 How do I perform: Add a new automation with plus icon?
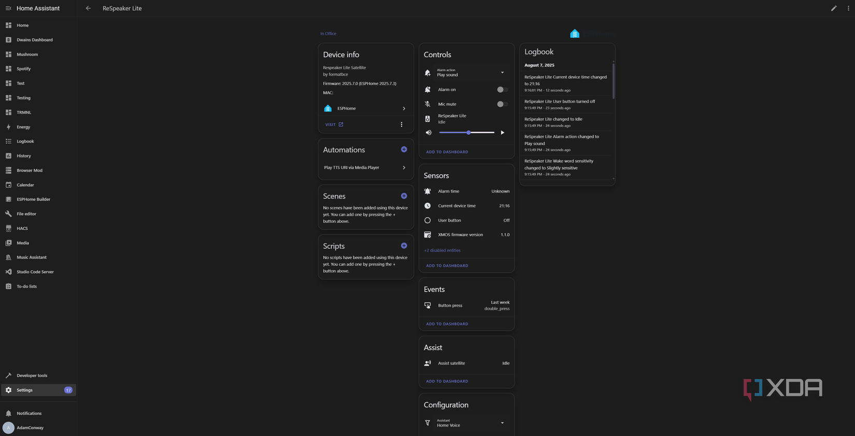pyautogui.click(x=404, y=149)
